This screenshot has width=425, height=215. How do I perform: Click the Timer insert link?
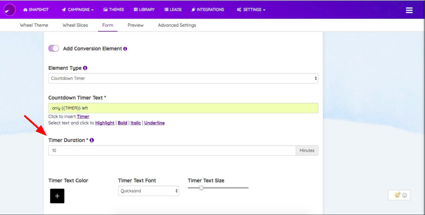83,117
